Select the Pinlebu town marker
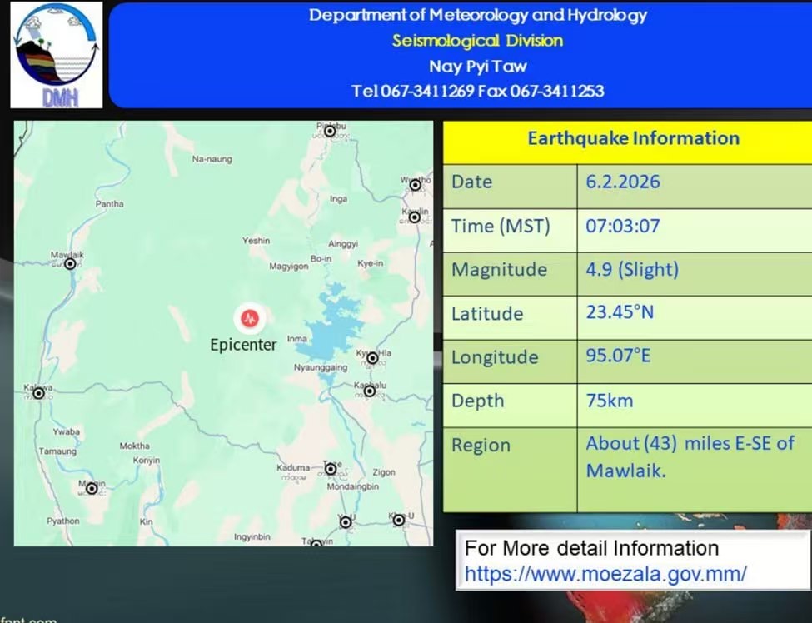The width and height of the screenshot is (812, 623). click(x=330, y=131)
